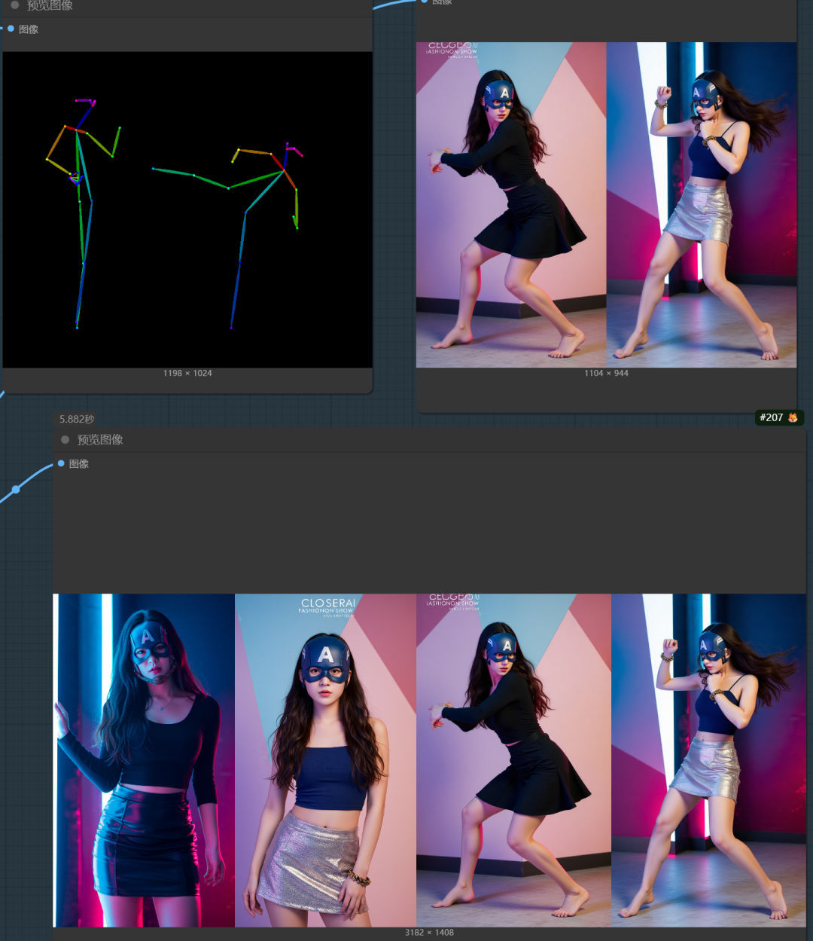Click the '#207' node ID badge text
Screen dimensions: 813x941
(771, 417)
